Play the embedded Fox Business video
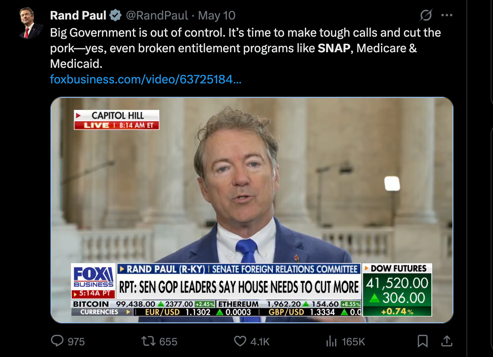The image size is (493, 357). pyautogui.click(x=252, y=210)
